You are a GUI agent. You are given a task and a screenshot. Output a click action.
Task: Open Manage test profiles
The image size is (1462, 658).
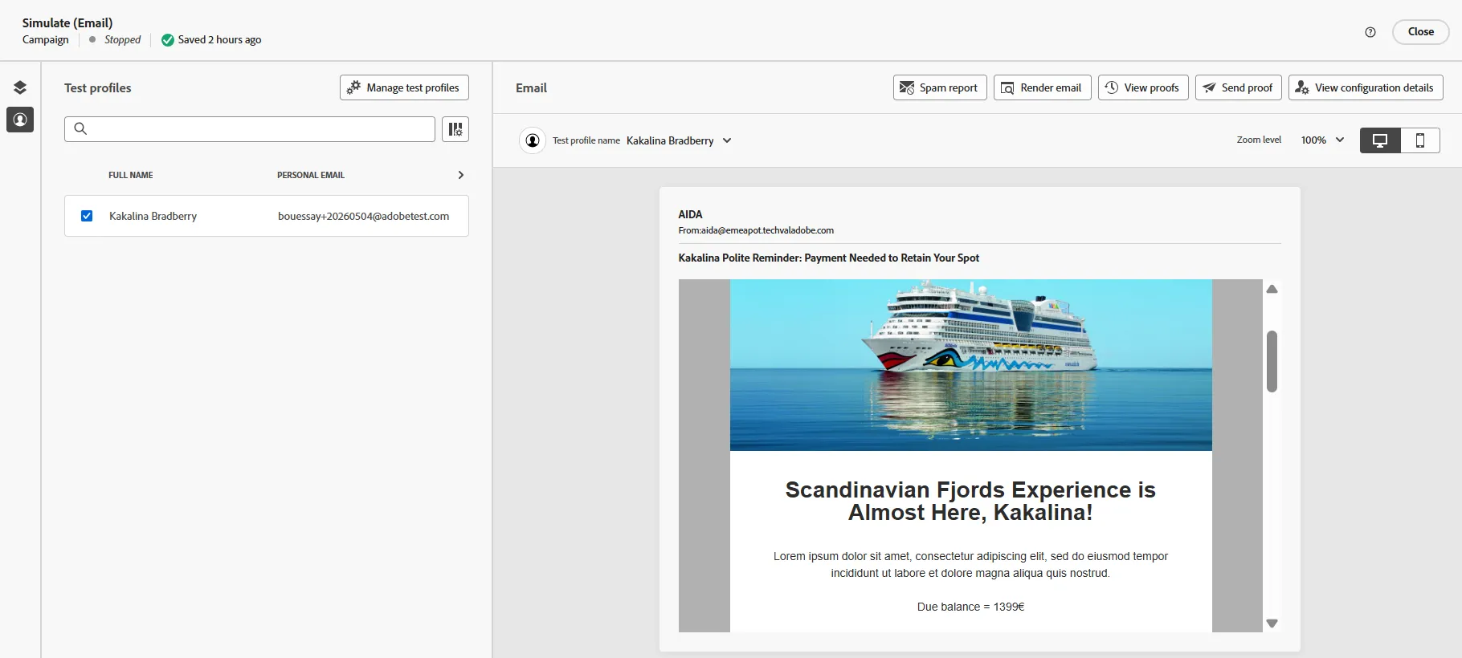(x=404, y=87)
